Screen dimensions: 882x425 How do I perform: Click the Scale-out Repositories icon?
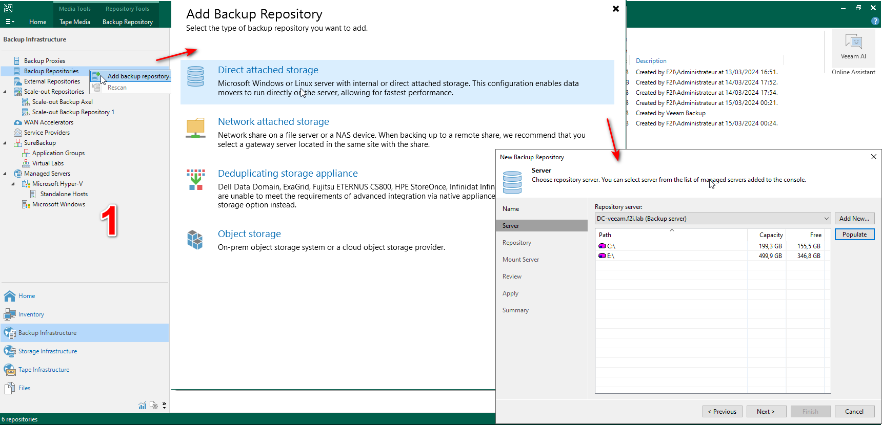17,92
